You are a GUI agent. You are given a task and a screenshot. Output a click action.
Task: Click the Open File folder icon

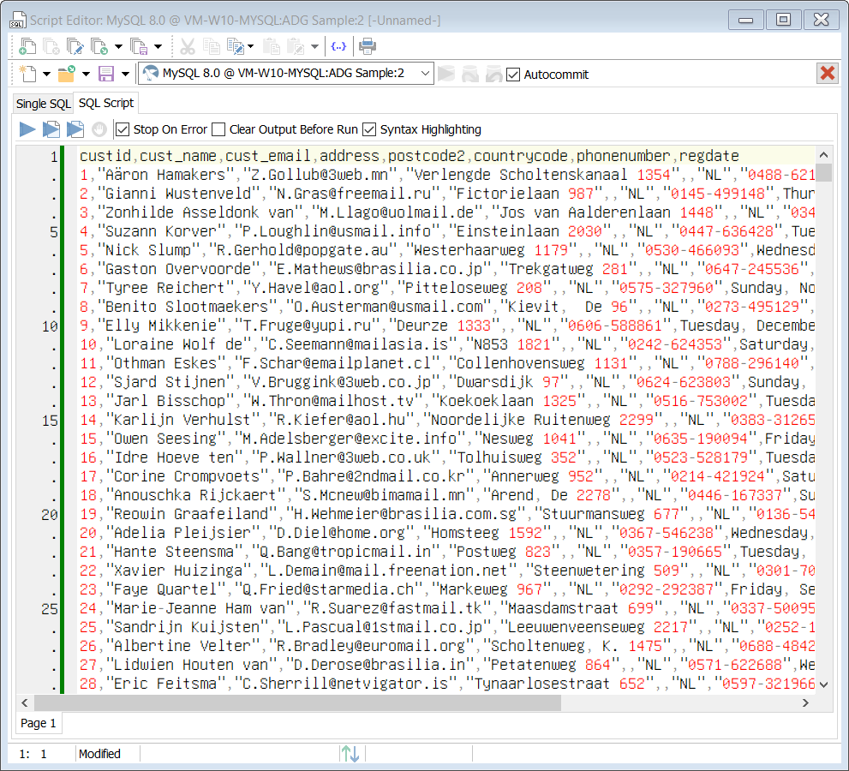coord(66,74)
